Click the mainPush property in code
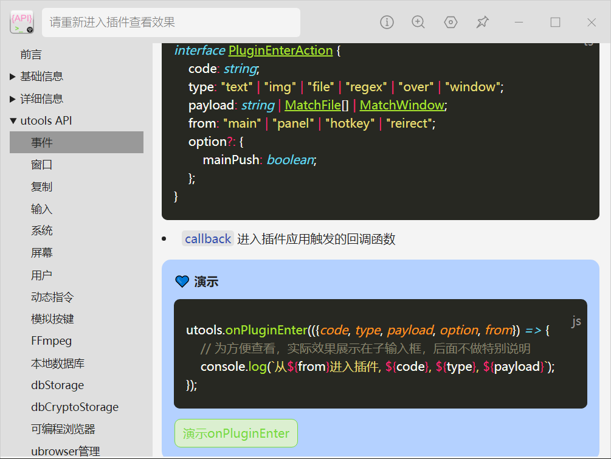Screen dimensions: 611x459 coord(231,160)
